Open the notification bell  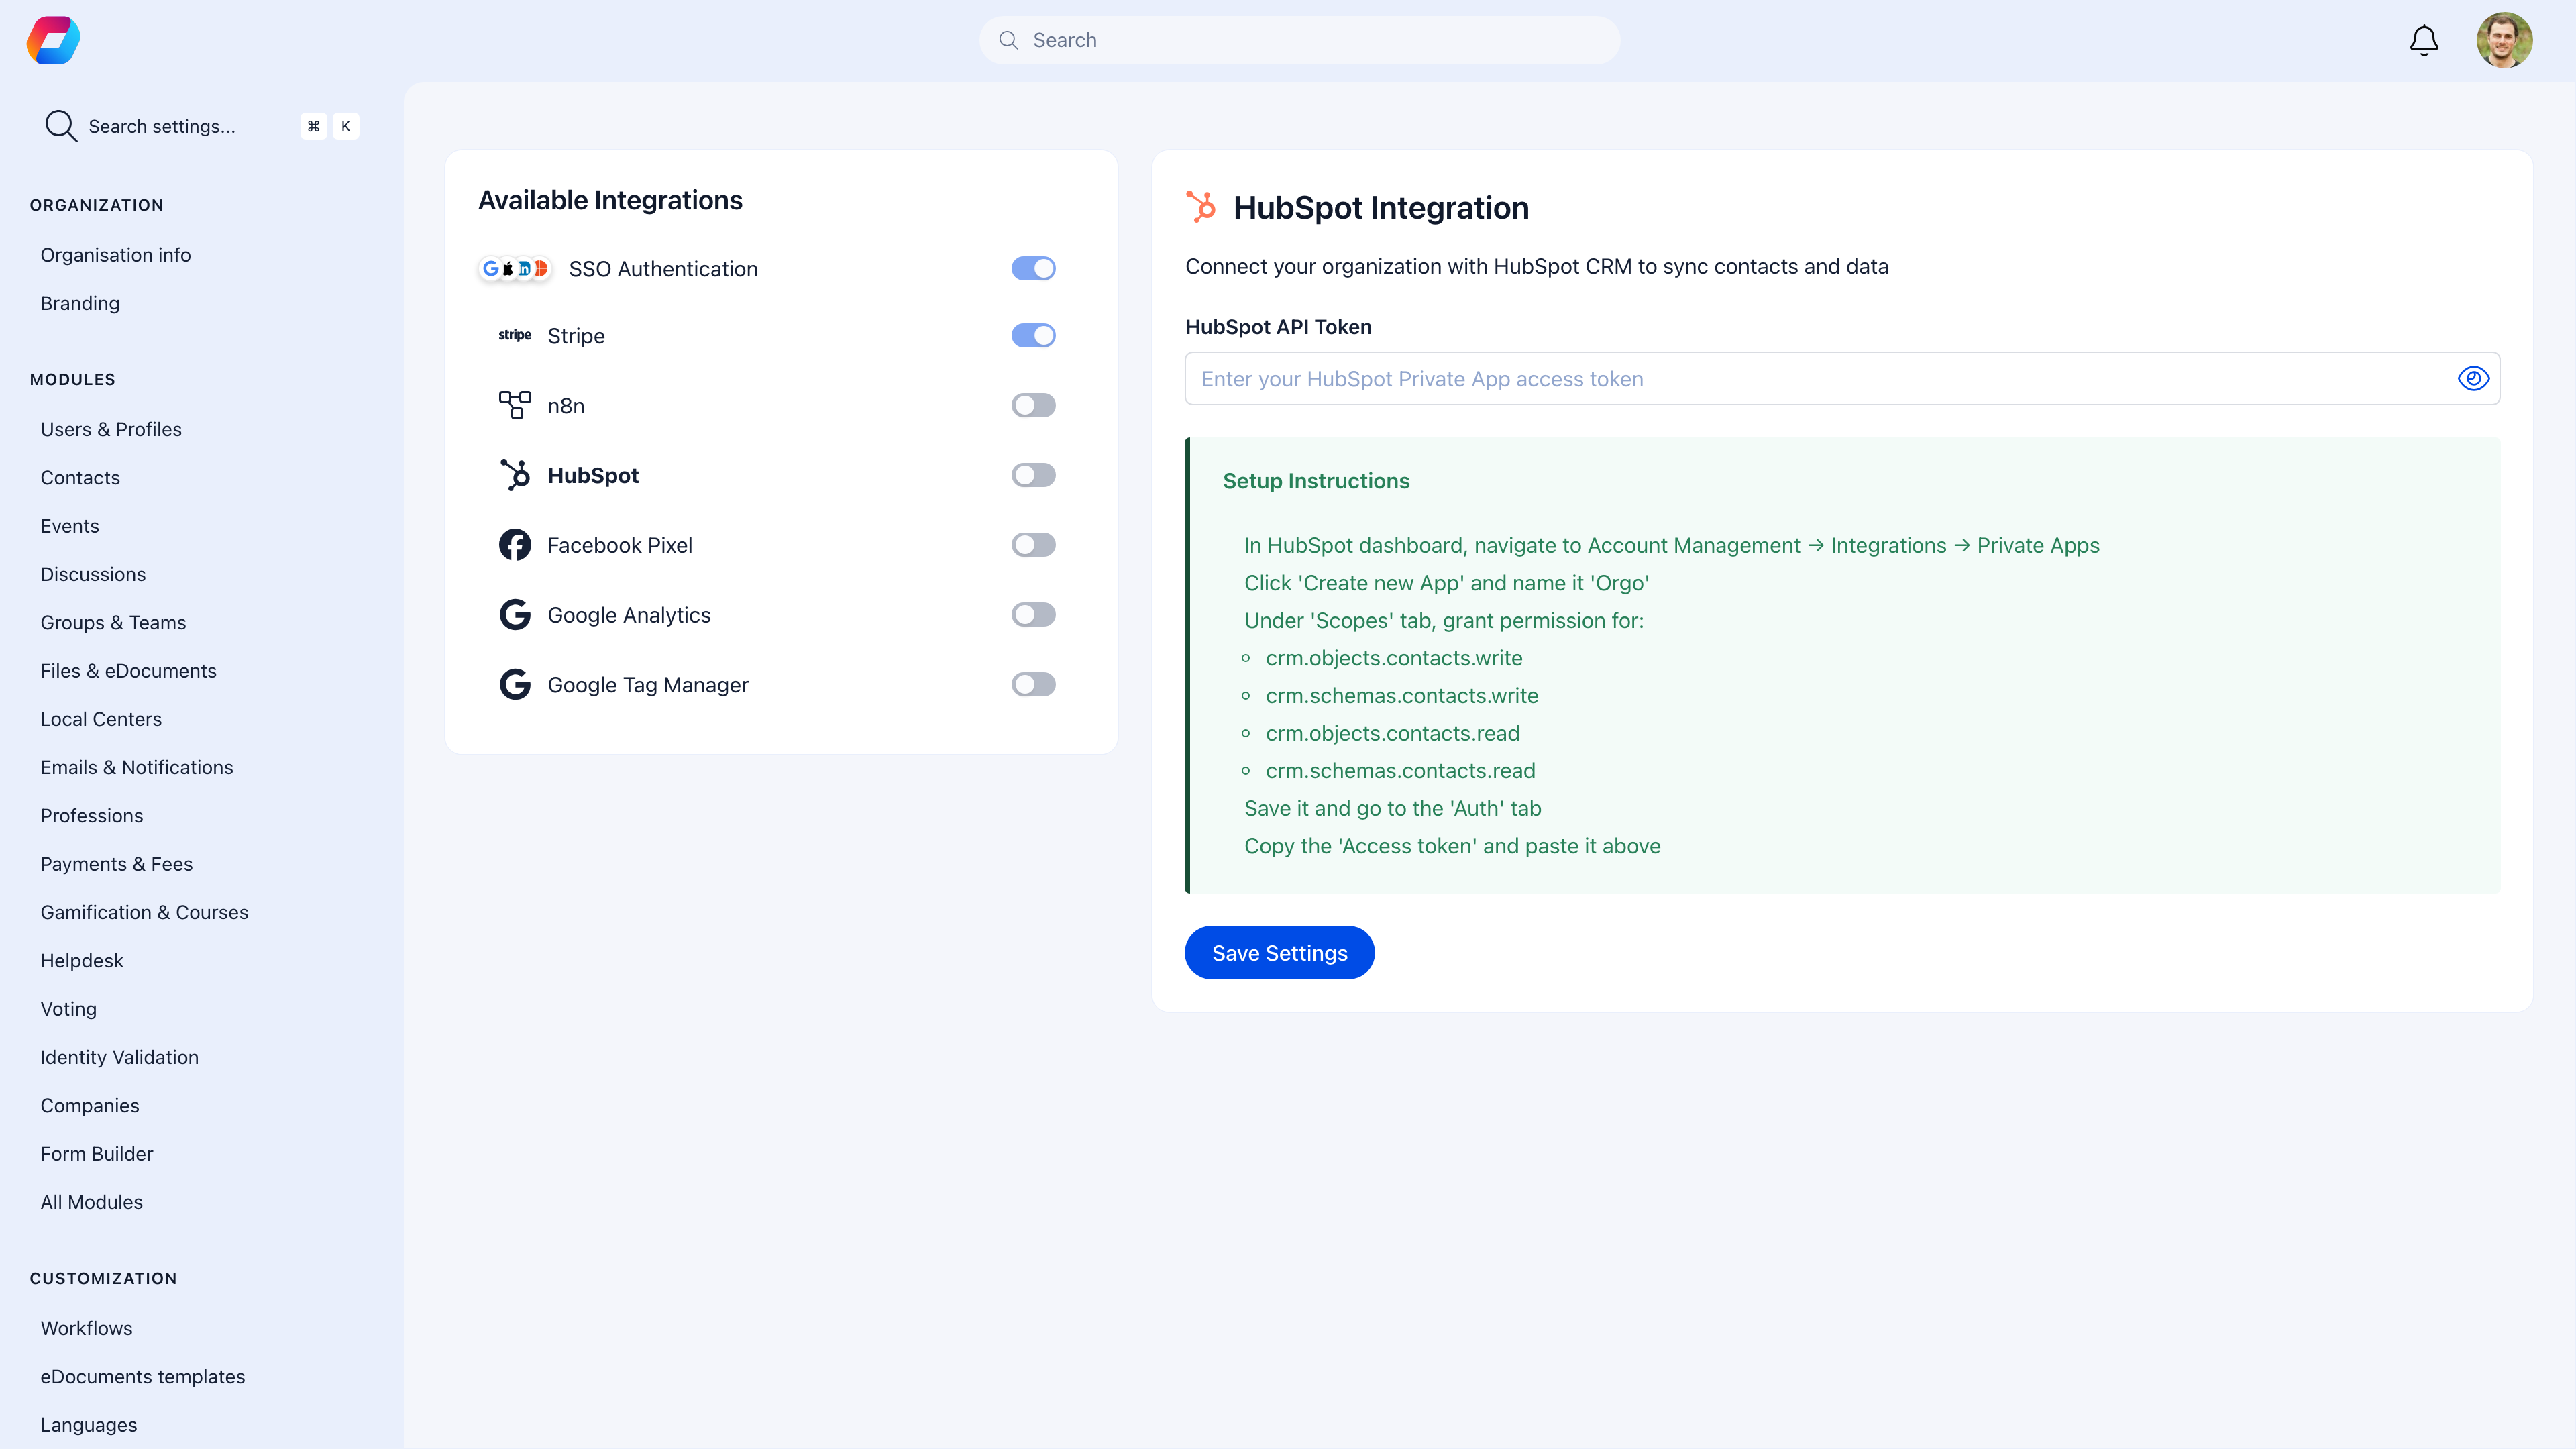pos(2423,40)
